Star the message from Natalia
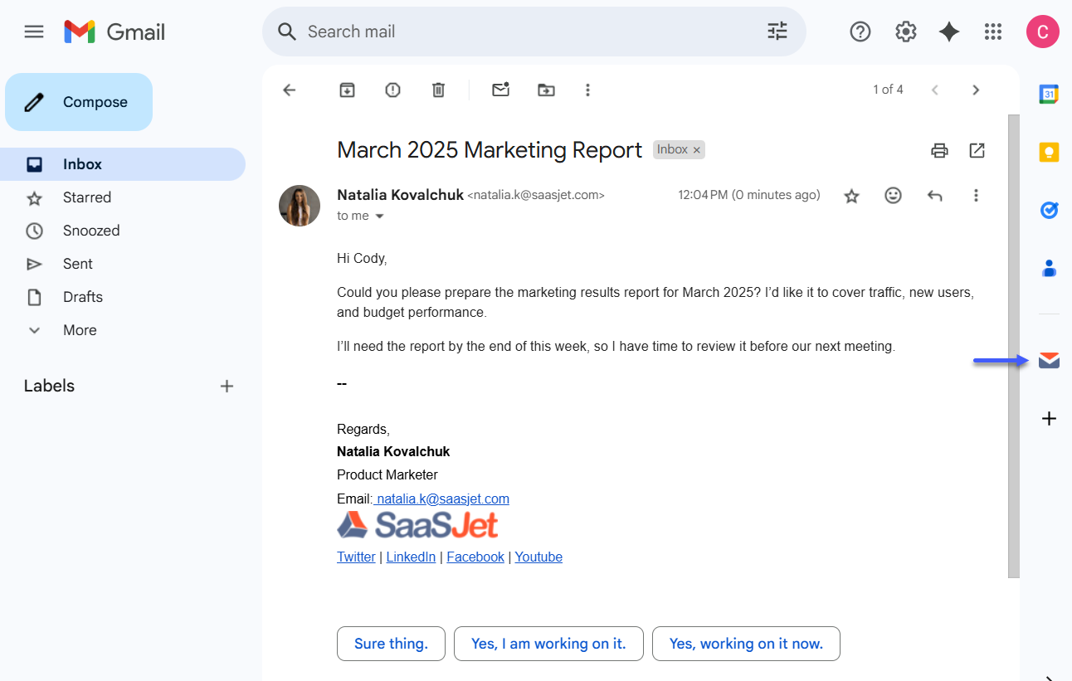The width and height of the screenshot is (1072, 681). [851, 196]
